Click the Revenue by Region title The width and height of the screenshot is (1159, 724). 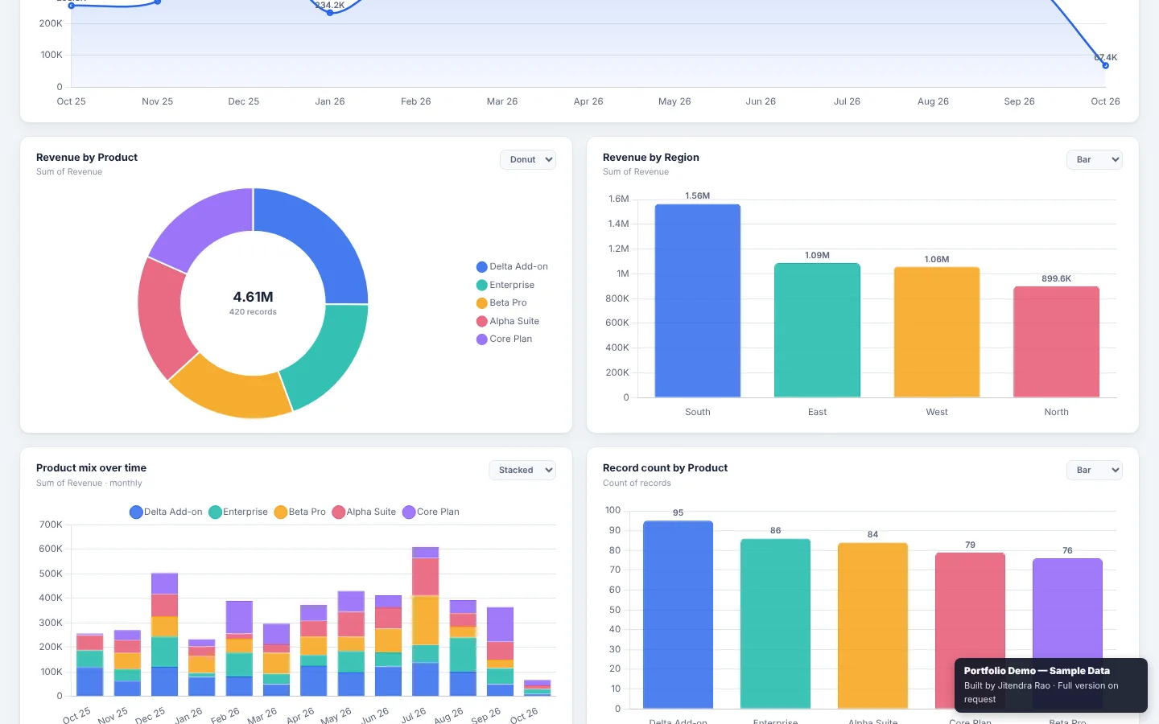(651, 158)
